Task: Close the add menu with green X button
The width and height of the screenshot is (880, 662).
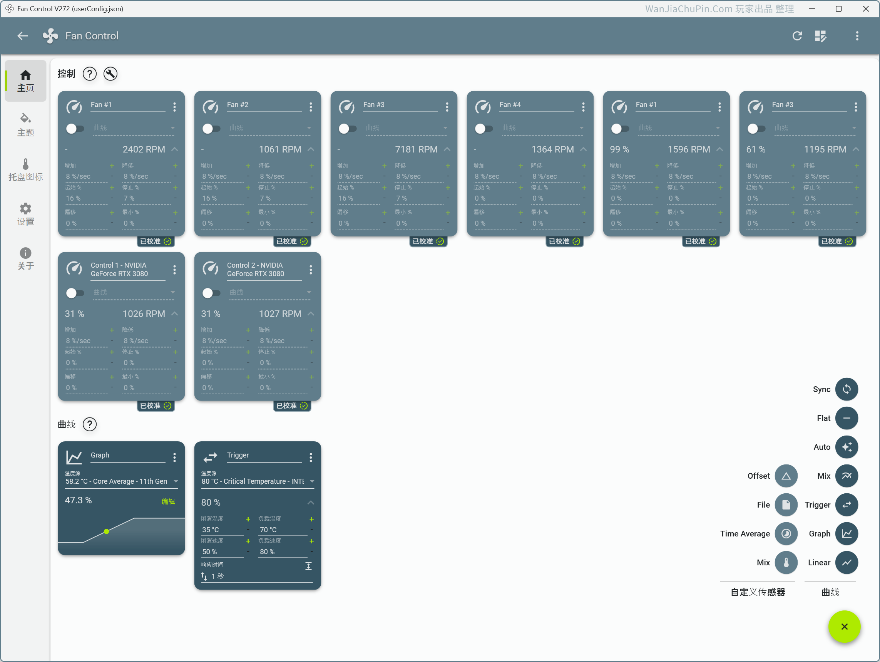Action: (844, 627)
